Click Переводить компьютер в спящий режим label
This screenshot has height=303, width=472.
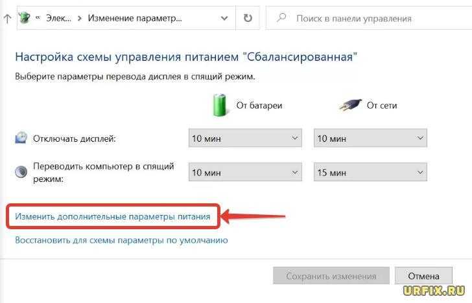[104, 172]
